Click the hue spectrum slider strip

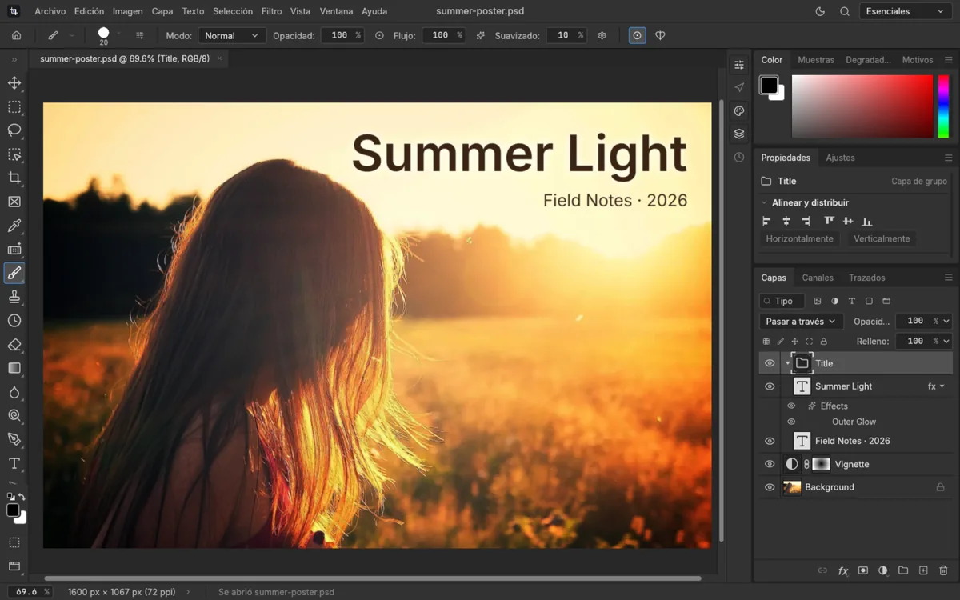[944, 106]
